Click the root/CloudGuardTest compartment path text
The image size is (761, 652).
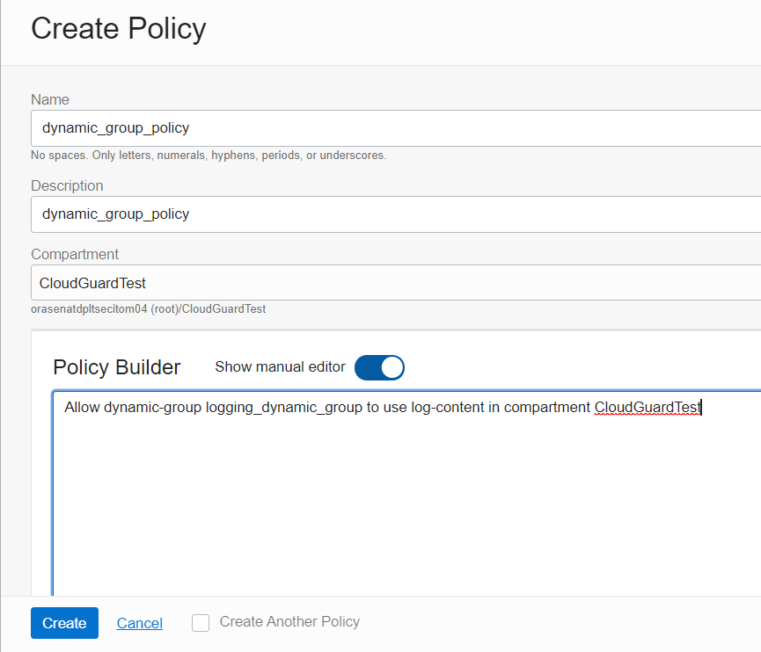(x=149, y=309)
